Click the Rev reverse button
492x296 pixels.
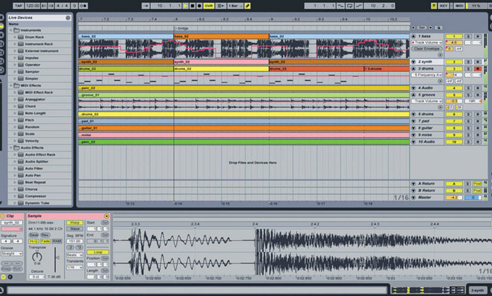coord(45,235)
